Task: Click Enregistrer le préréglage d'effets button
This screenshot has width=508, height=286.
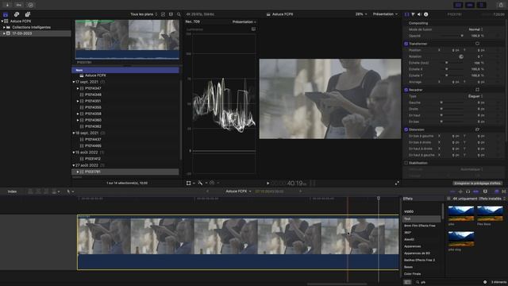Action: (477, 184)
